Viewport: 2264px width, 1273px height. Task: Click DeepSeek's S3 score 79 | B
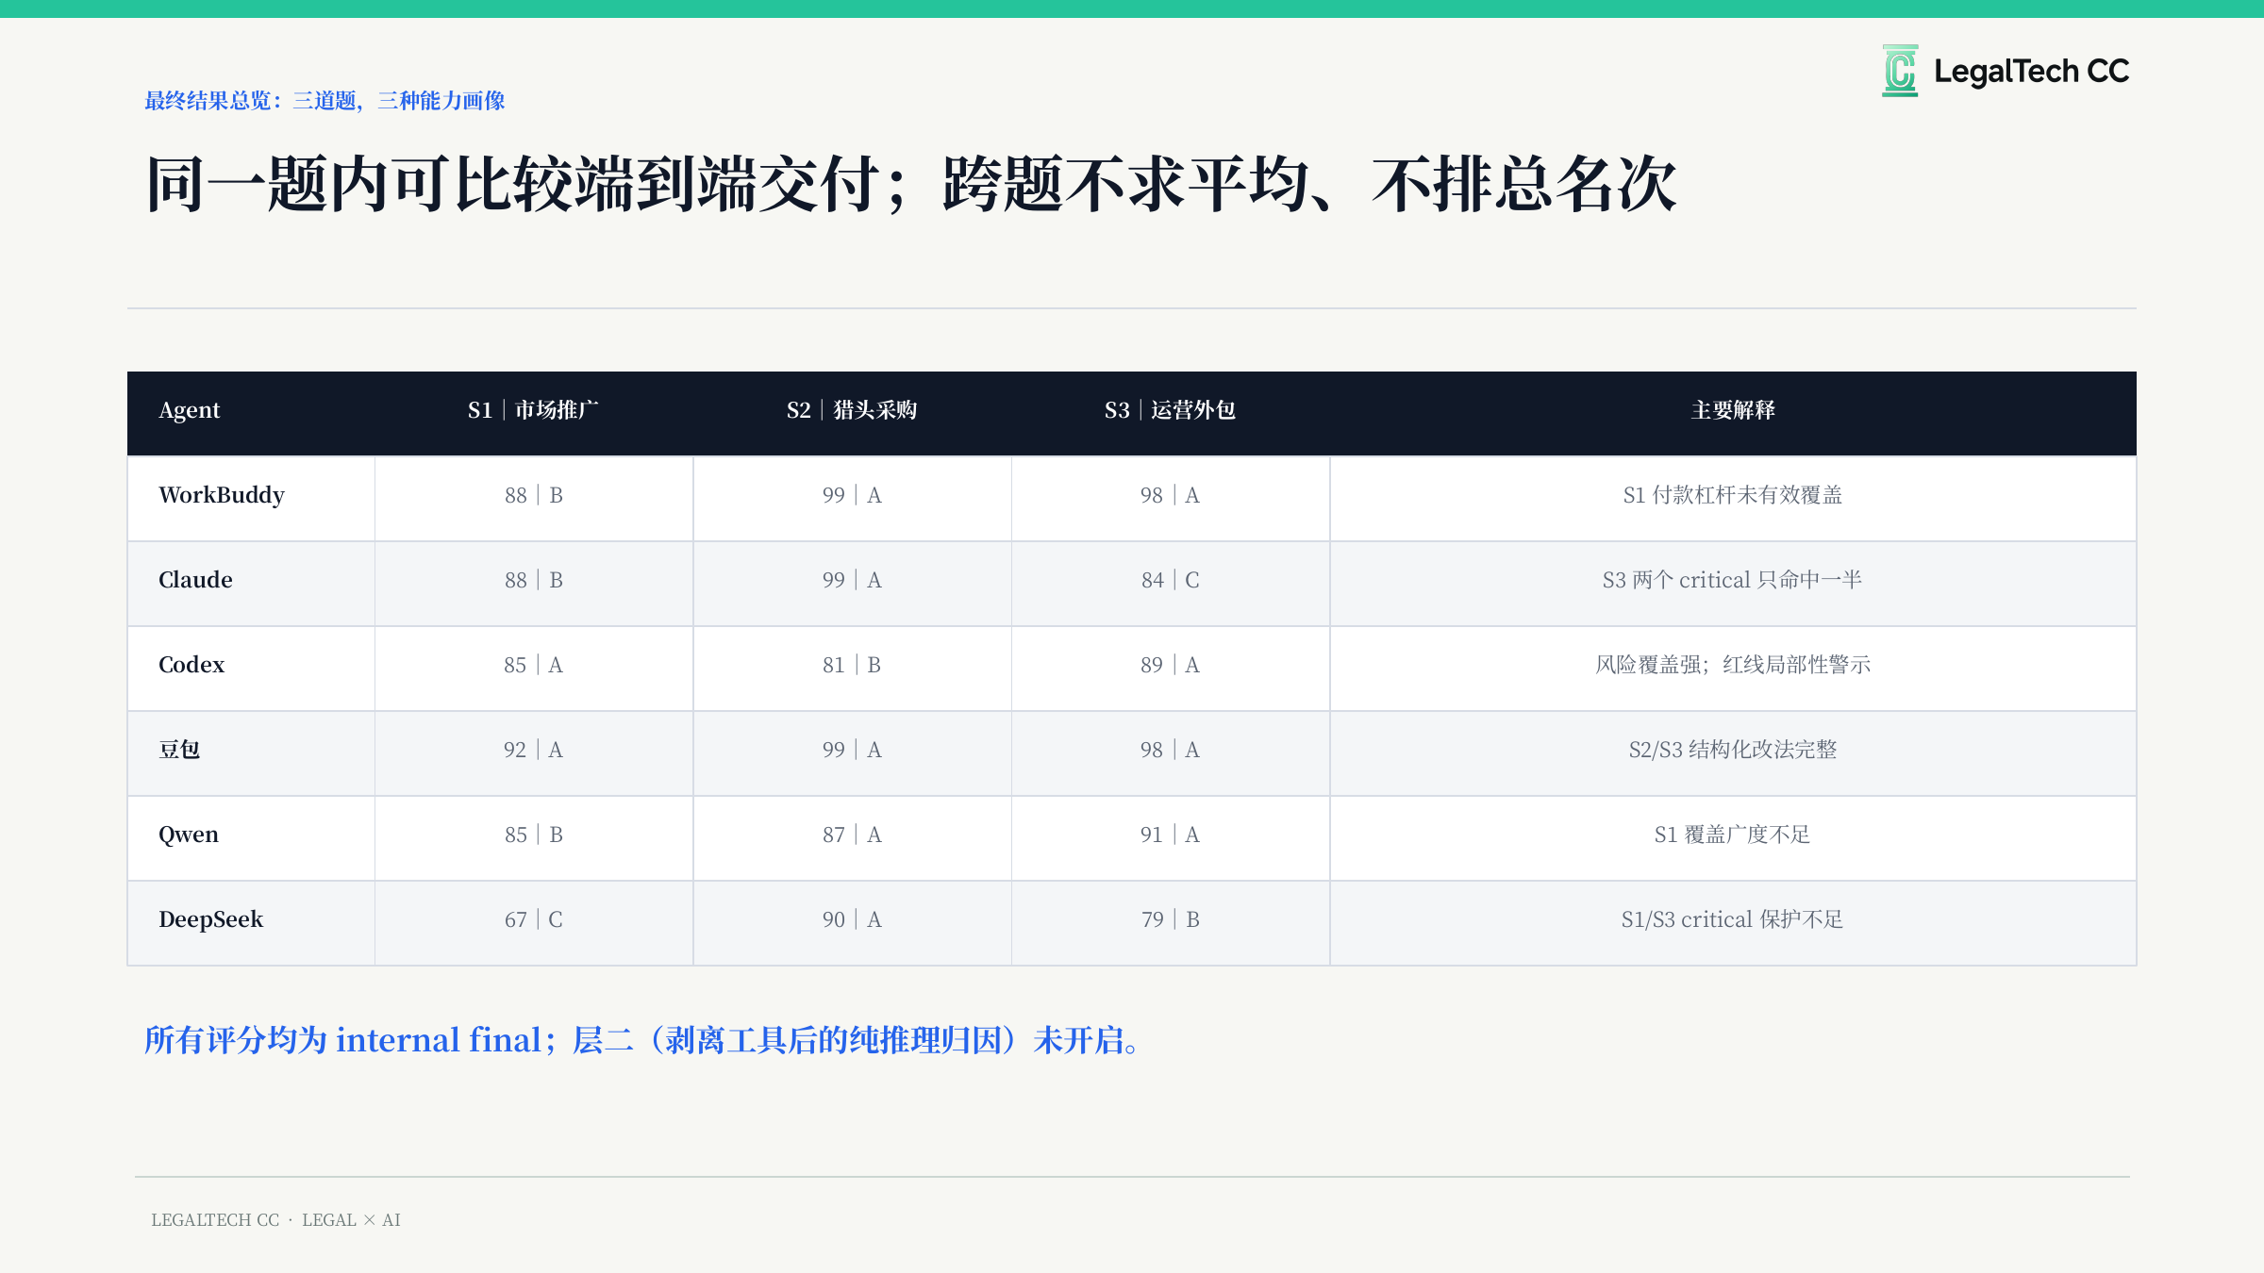[1170, 919]
